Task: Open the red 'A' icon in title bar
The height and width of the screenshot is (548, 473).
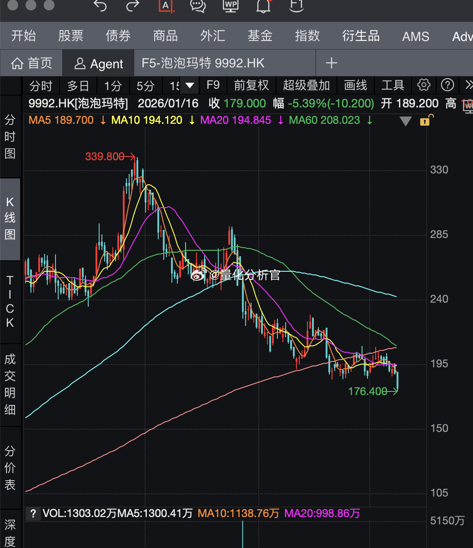Action: click(166, 5)
